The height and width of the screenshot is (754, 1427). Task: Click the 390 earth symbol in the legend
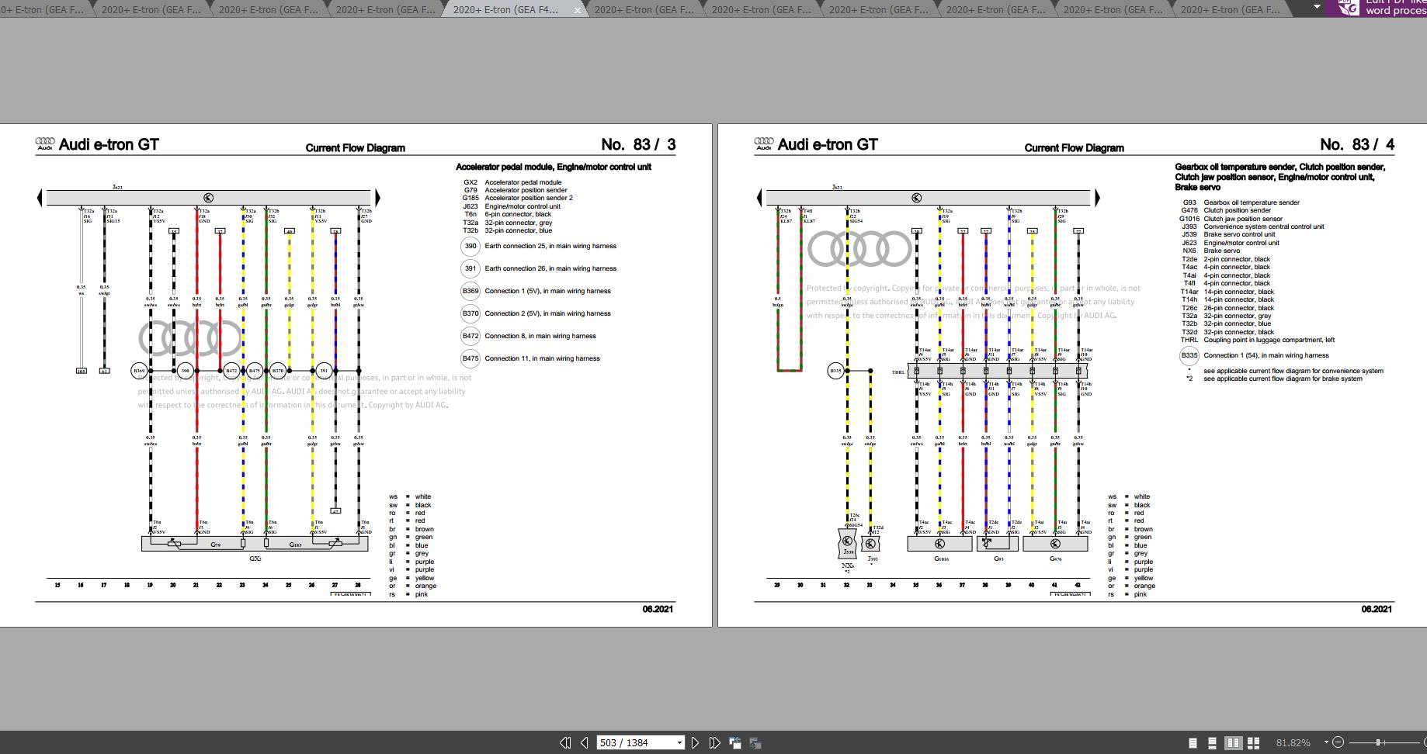470,247
